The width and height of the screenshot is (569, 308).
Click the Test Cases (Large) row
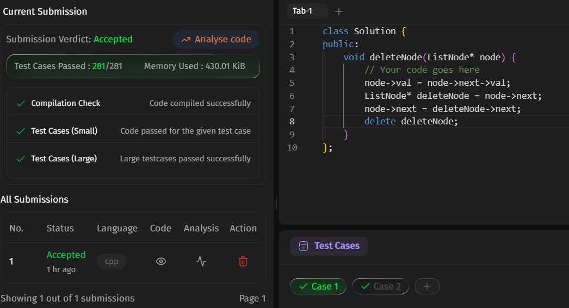pyautogui.click(x=133, y=159)
